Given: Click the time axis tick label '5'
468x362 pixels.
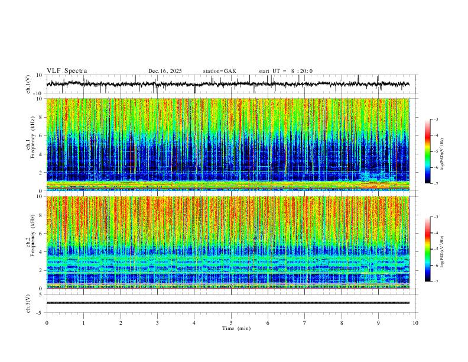Looking at the screenshot, I should click(x=231, y=323).
